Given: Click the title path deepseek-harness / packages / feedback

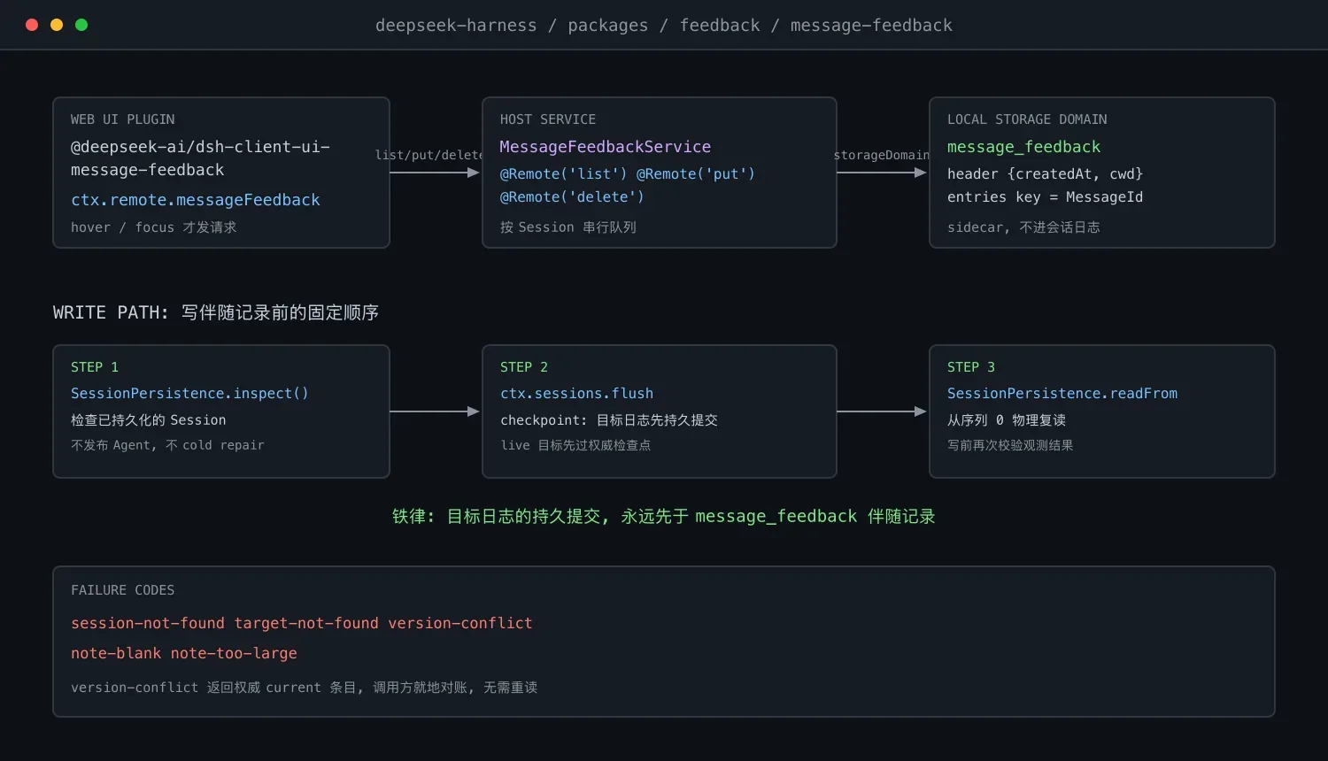Looking at the screenshot, I should coord(567,26).
